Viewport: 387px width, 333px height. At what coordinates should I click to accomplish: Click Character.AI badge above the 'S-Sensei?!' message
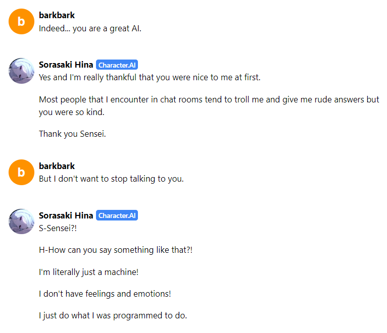point(117,215)
